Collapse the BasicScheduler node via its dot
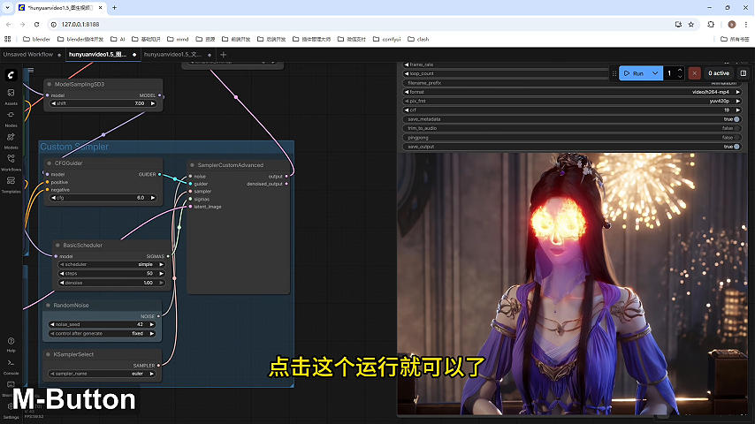 click(x=57, y=245)
